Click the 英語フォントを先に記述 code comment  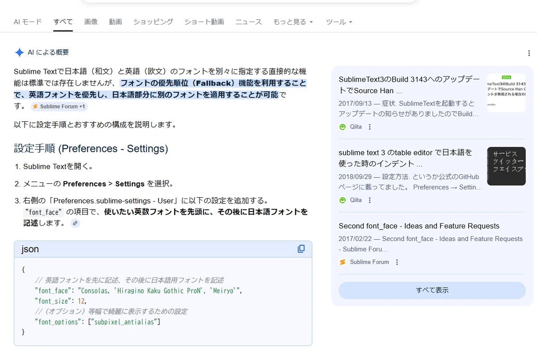[x=129, y=280]
